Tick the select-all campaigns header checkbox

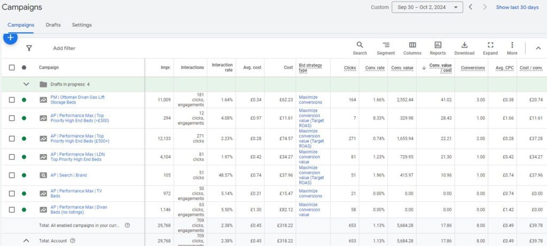point(12,67)
